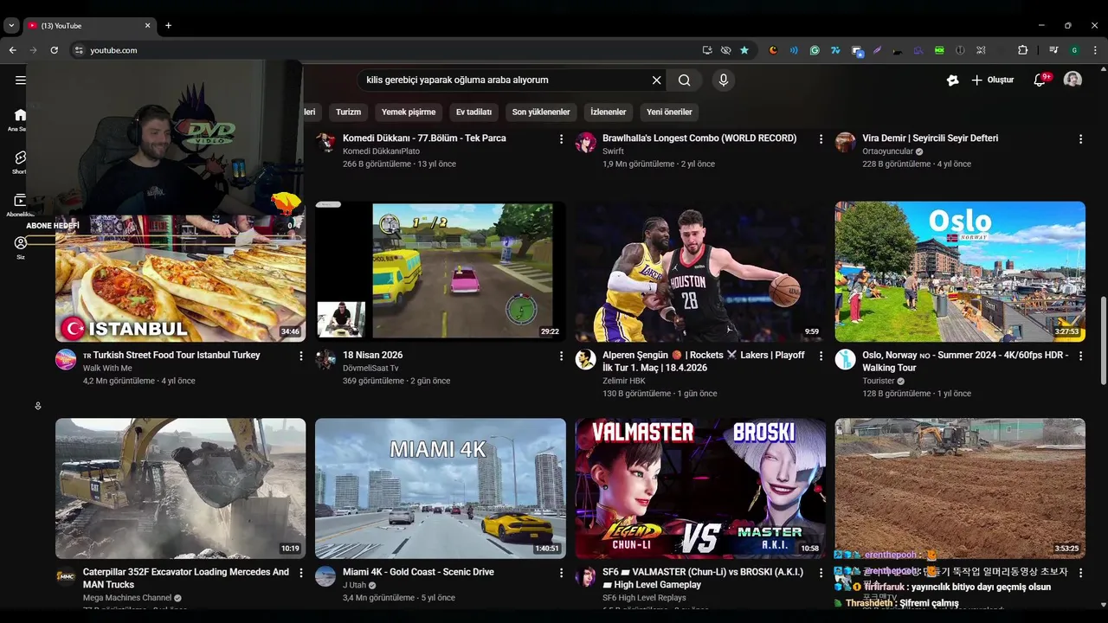This screenshot has height=623, width=1108.
Task: Open Zelimir HBK channel link
Action: [624, 381]
